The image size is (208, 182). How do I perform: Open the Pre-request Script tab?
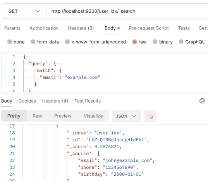point(149,28)
